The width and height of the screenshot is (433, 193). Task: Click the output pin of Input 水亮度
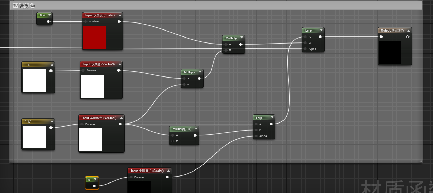(x=119, y=22)
